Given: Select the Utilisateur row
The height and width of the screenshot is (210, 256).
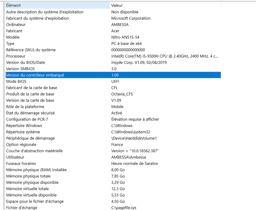Looking at the screenshot, I should point(113,157).
